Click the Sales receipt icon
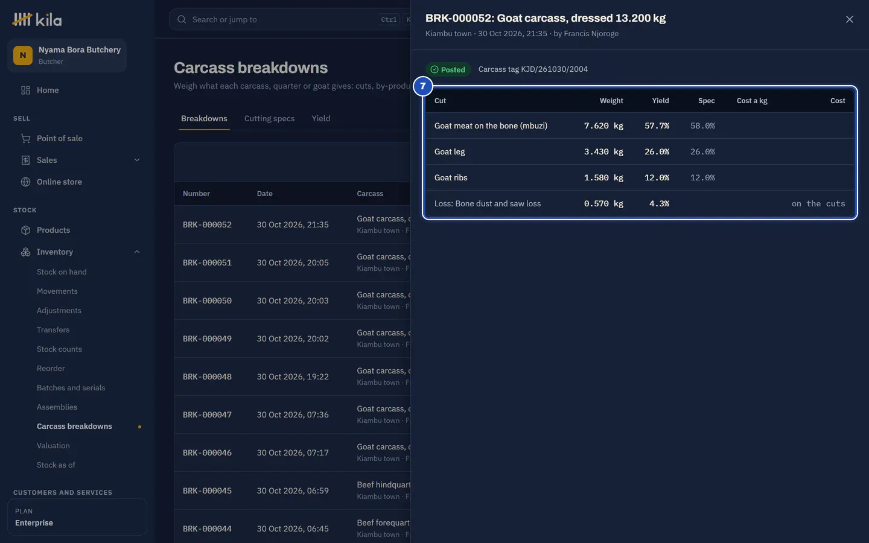 pos(25,160)
